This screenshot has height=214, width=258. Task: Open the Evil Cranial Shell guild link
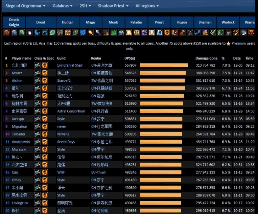click(70, 65)
